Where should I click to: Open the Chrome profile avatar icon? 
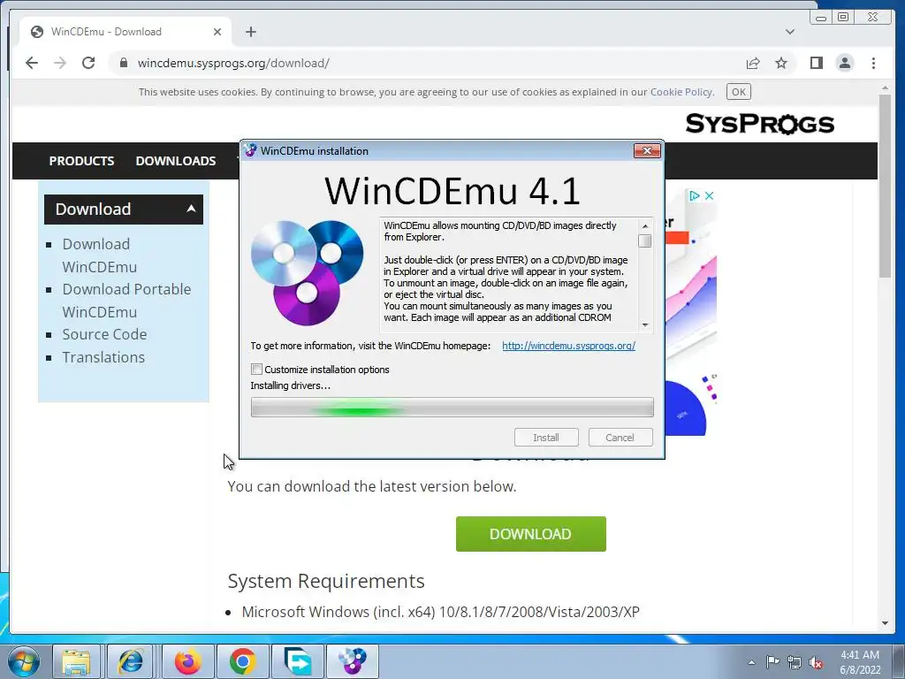coord(844,63)
